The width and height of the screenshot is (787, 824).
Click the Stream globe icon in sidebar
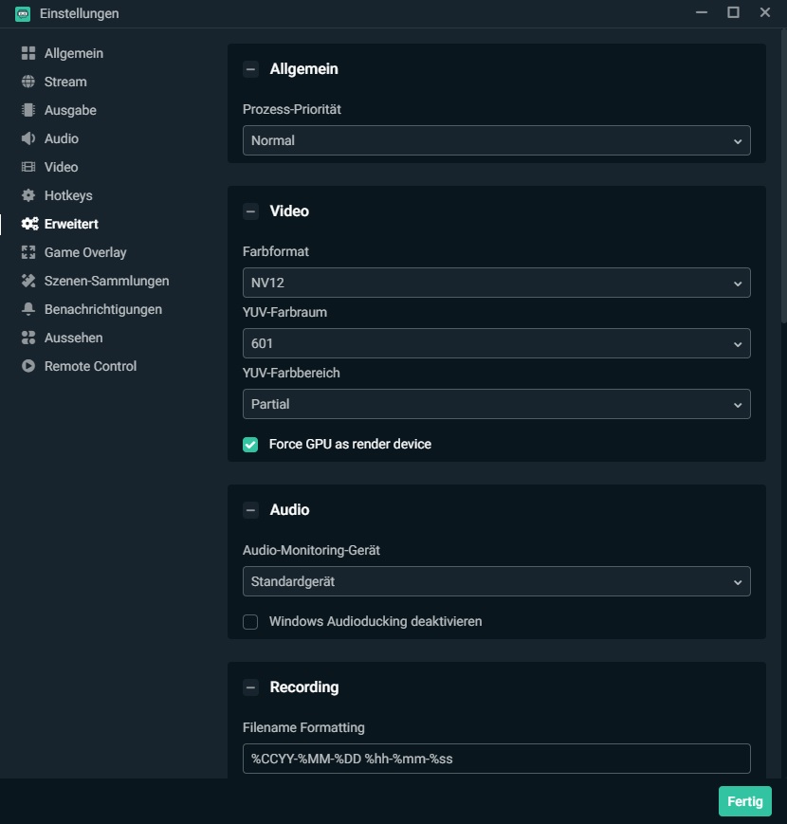click(28, 82)
